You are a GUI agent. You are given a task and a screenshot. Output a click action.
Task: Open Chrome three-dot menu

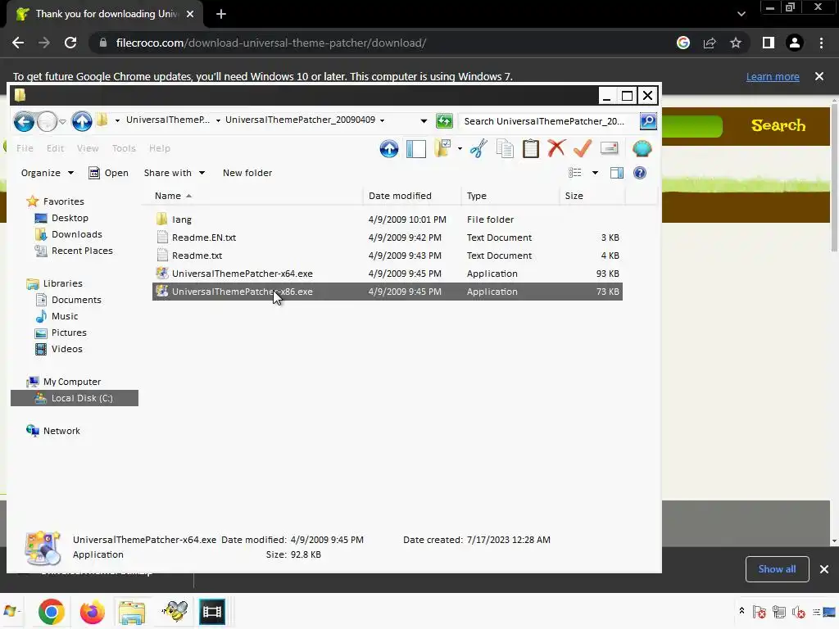(821, 43)
